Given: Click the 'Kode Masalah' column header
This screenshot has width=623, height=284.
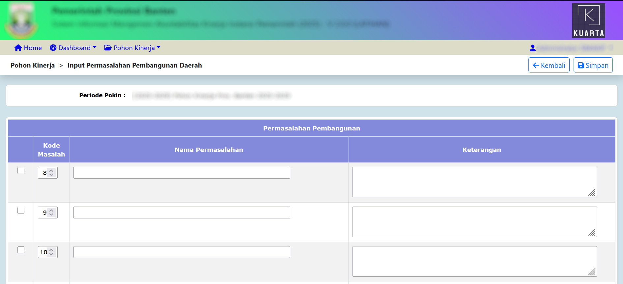Looking at the screenshot, I should coord(51,150).
